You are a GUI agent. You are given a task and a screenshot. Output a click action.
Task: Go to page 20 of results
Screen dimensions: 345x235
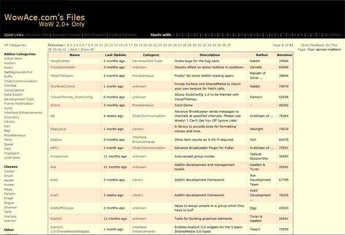point(145,45)
